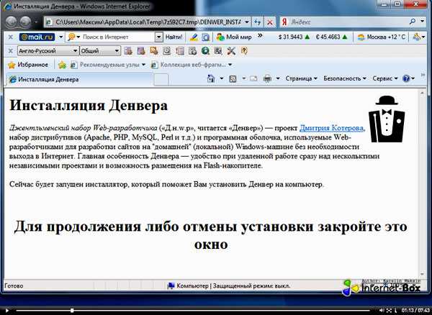432x315 pixels.
Task: Click the second purple translator icon
Action: coord(141,51)
